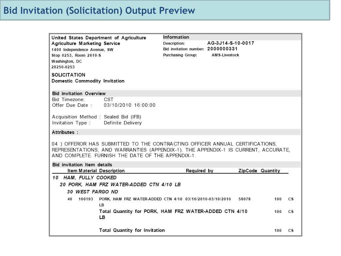Viewport: 341px width, 256px height.
Task: Click the 'Acquisition Method :' label
Action: point(76,117)
